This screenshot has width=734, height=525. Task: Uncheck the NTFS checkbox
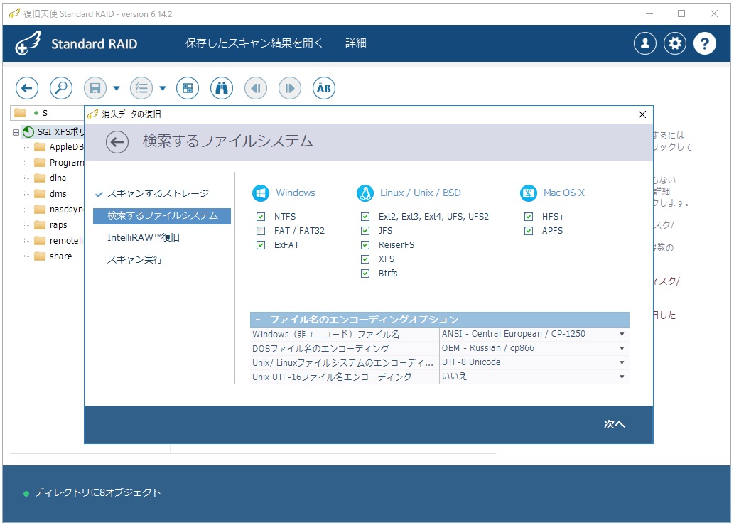[261, 217]
